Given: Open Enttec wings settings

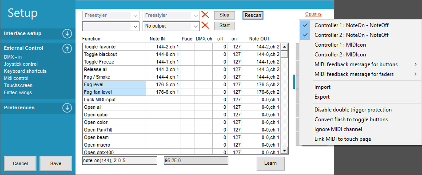Looking at the screenshot, I should click(18, 92).
